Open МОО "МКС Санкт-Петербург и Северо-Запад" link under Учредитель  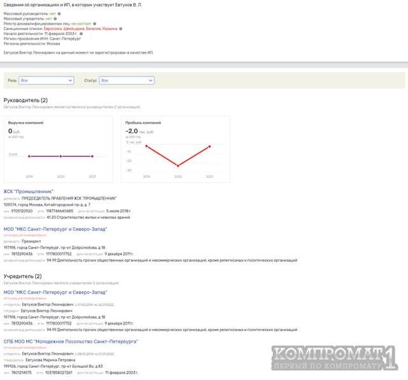[x=55, y=292]
